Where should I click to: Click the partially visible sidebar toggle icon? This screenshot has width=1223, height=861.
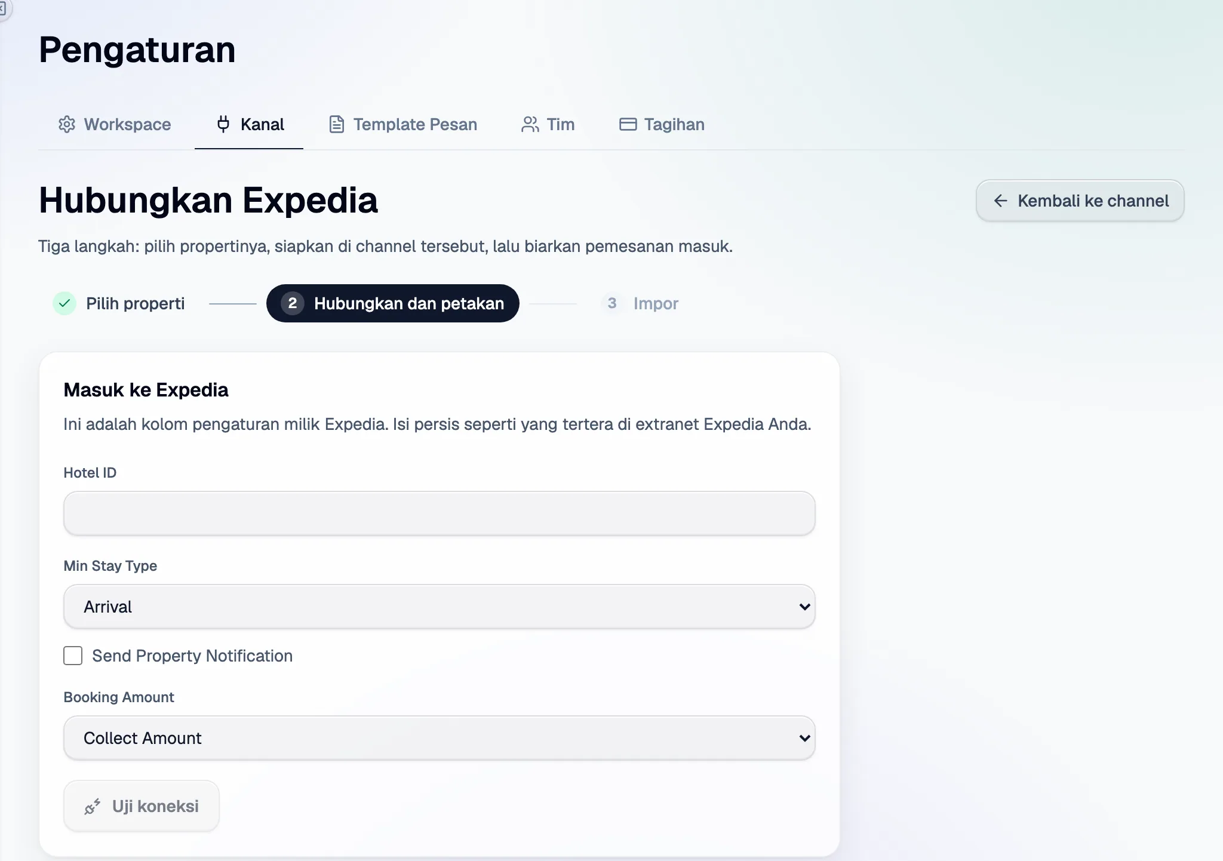3,8
